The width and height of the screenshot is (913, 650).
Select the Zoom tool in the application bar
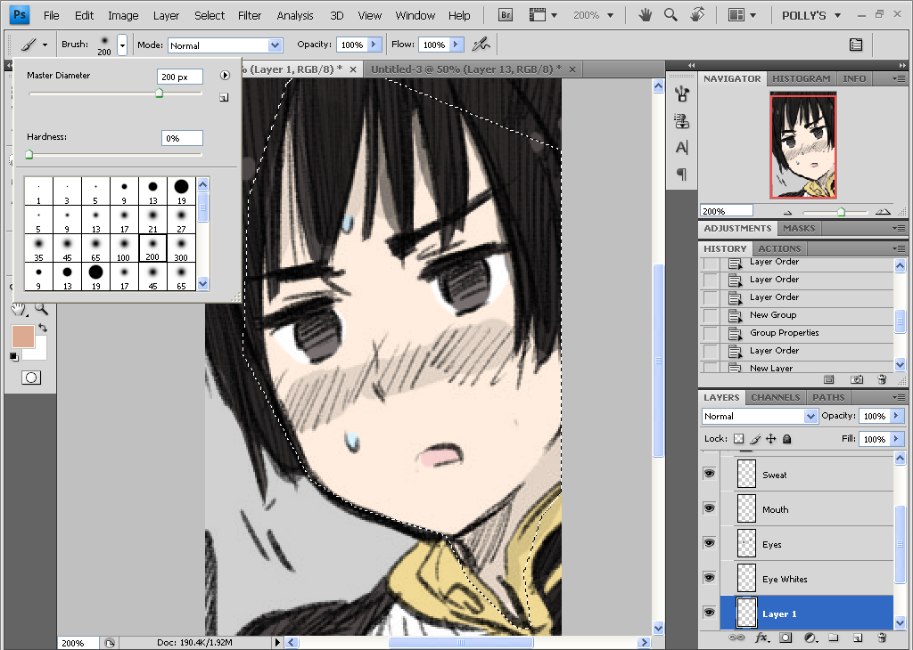point(670,15)
